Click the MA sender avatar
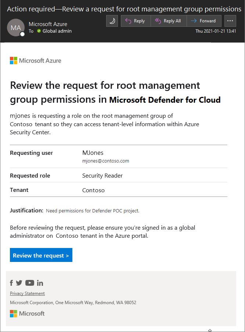 tap(16, 28)
